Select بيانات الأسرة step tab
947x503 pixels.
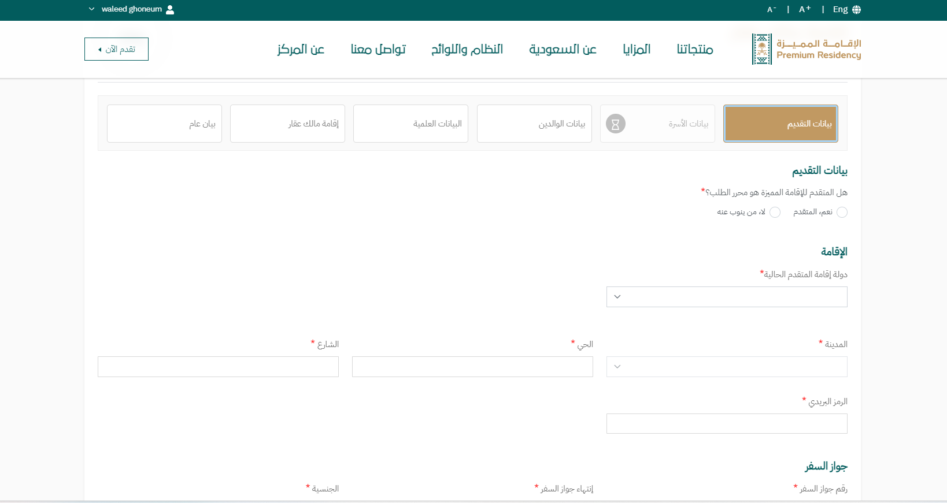[657, 124]
